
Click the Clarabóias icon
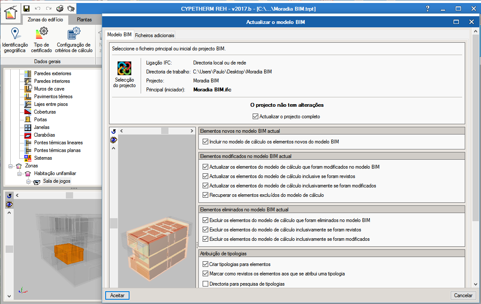[28, 135]
